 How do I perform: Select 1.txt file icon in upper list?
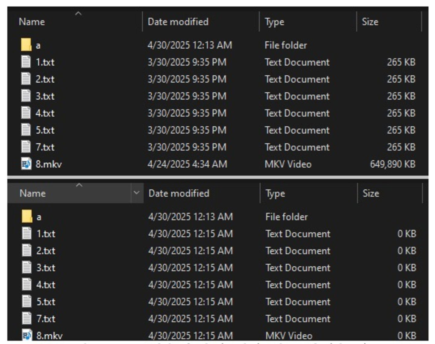pos(26,62)
